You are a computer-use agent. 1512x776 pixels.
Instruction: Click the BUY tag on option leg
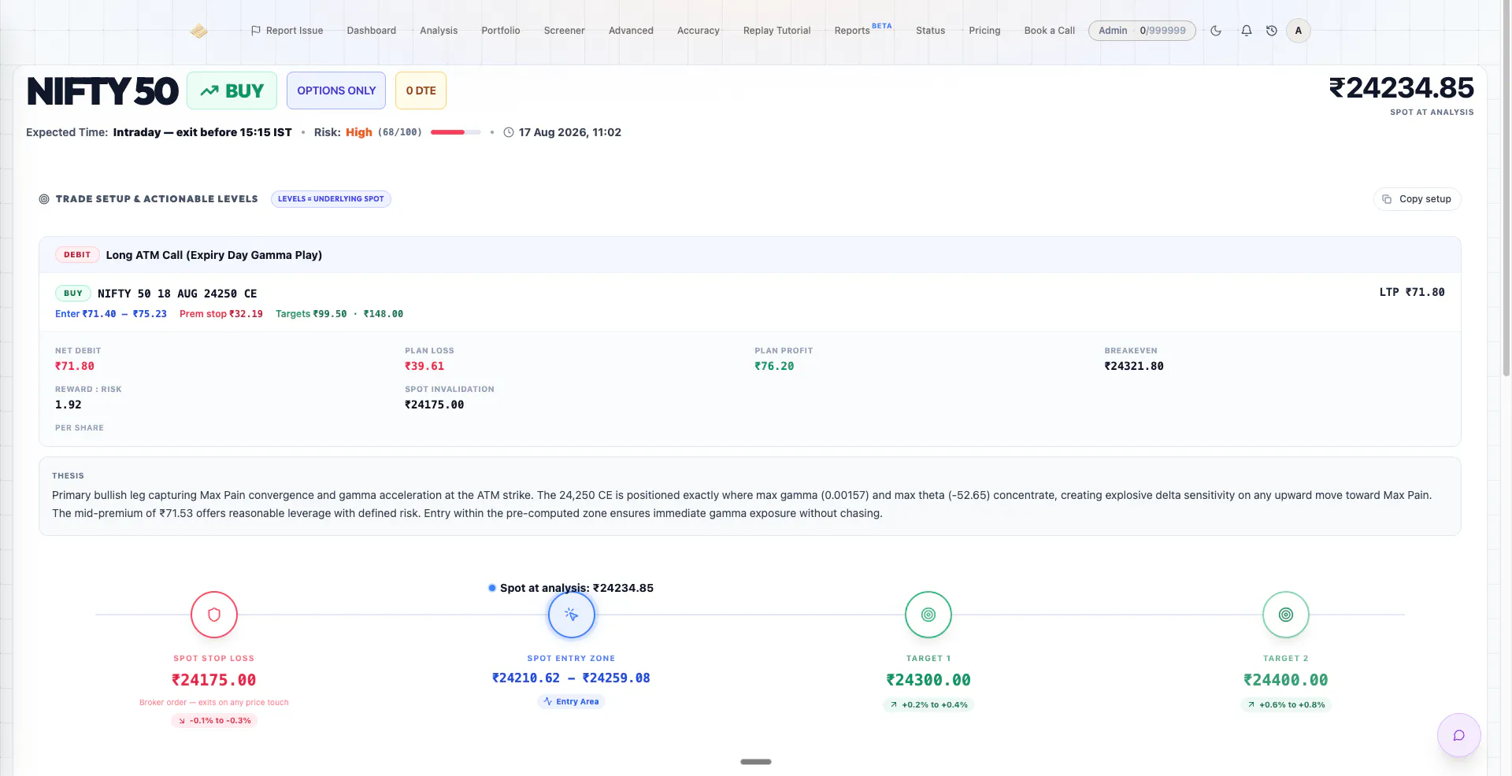[73, 294]
